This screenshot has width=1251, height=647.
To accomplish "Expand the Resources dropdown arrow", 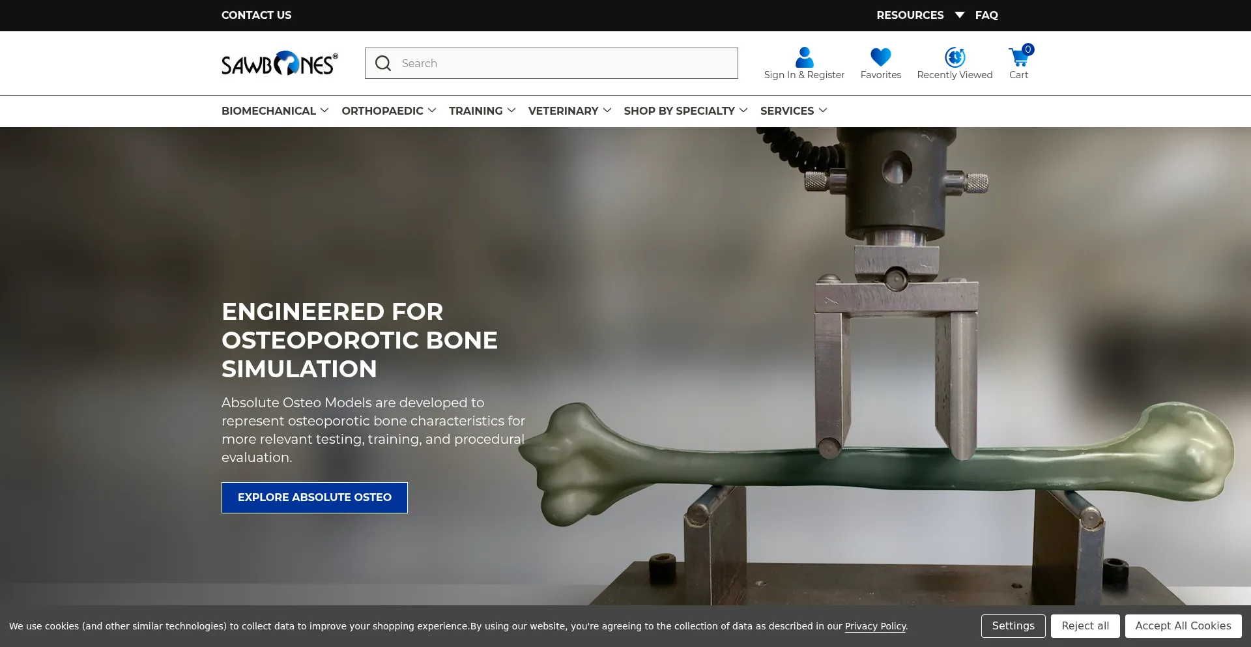I will point(959,15).
